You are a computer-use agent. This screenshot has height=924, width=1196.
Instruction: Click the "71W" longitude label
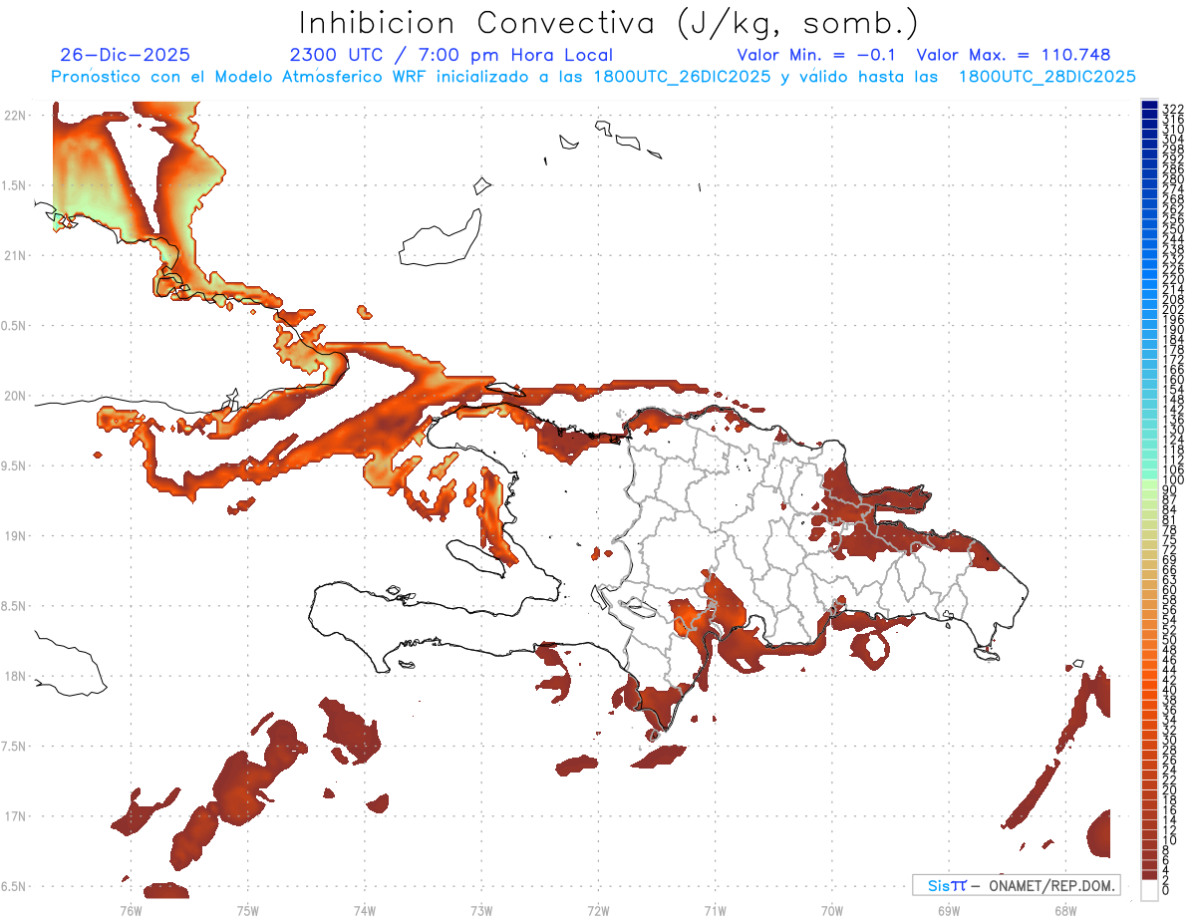pyautogui.click(x=716, y=909)
